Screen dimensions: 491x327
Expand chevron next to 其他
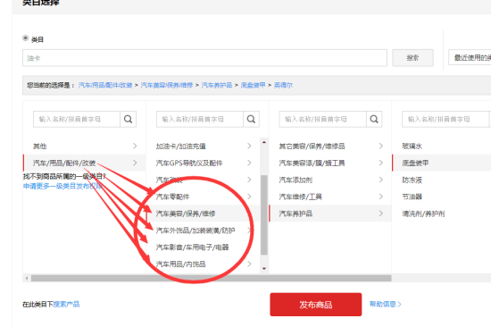coord(135,147)
